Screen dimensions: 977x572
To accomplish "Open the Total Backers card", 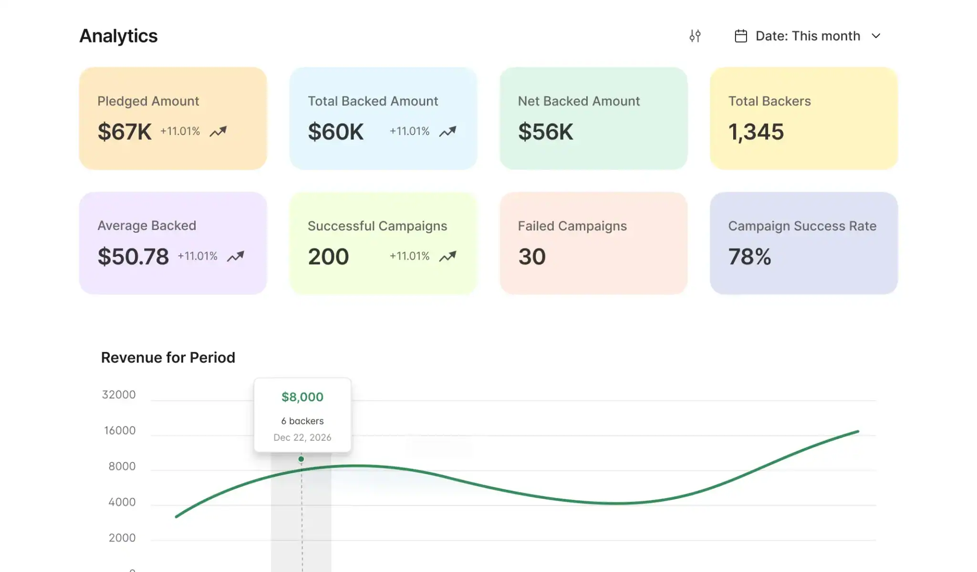I will [x=804, y=118].
